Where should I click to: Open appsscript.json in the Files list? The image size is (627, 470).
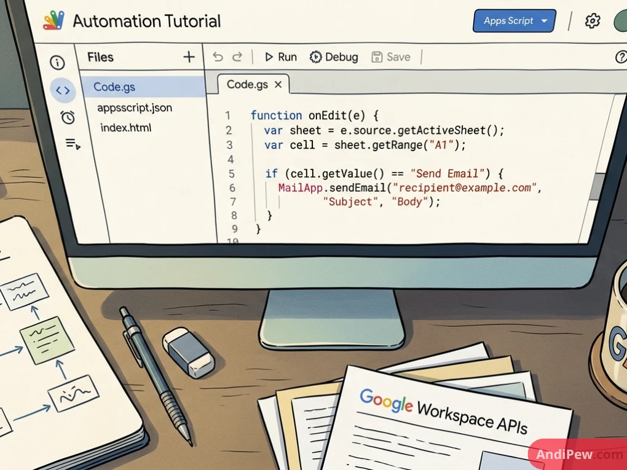pos(135,108)
